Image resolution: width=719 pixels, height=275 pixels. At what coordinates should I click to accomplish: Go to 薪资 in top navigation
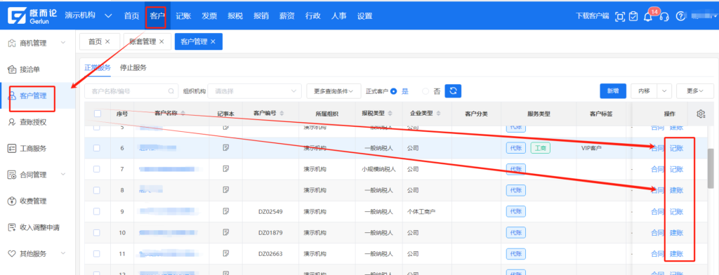pos(287,15)
